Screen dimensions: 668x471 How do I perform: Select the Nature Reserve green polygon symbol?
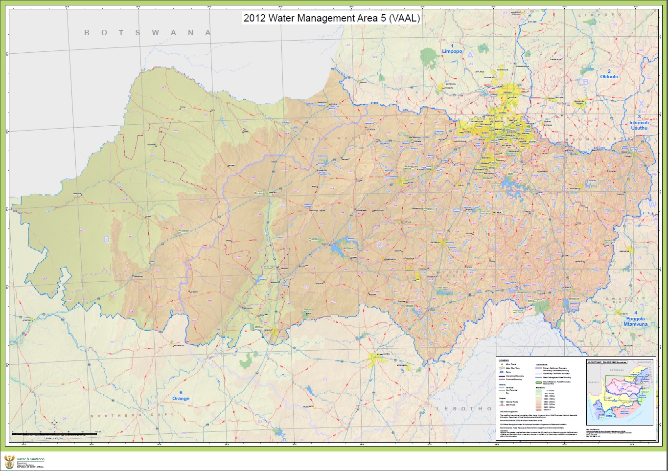[539, 382]
